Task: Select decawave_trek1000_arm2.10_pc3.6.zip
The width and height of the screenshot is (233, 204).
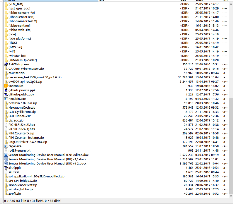Action: pos(35,77)
